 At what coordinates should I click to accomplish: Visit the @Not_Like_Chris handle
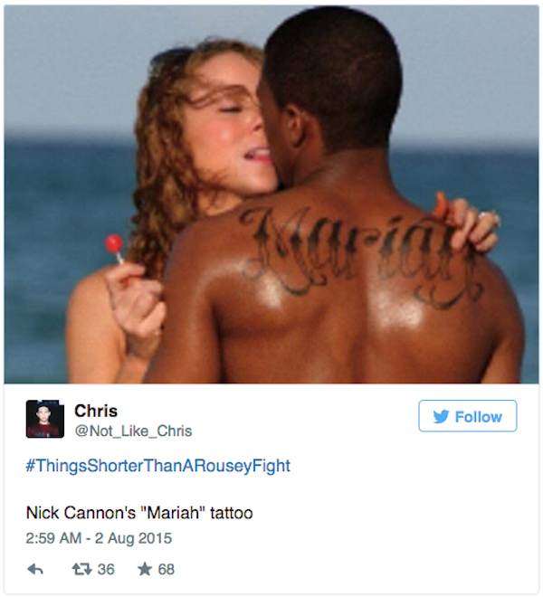133,431
